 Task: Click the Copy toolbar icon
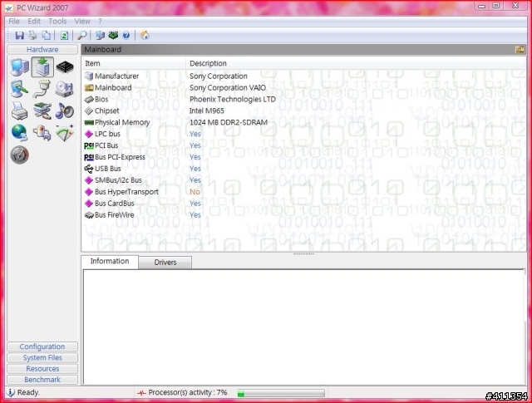coord(47,35)
